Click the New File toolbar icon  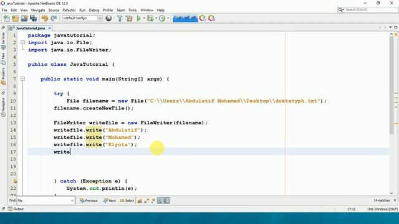click(7, 18)
